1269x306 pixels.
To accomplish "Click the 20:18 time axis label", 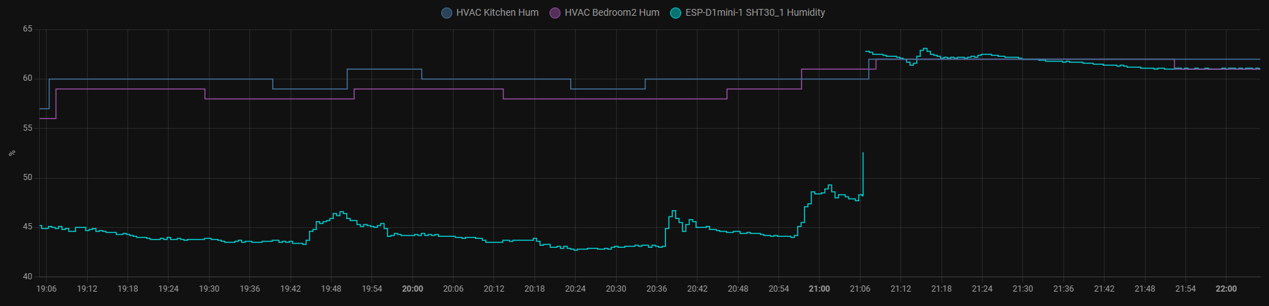I will 534,289.
